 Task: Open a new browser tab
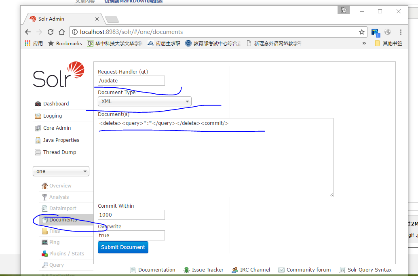point(112,19)
